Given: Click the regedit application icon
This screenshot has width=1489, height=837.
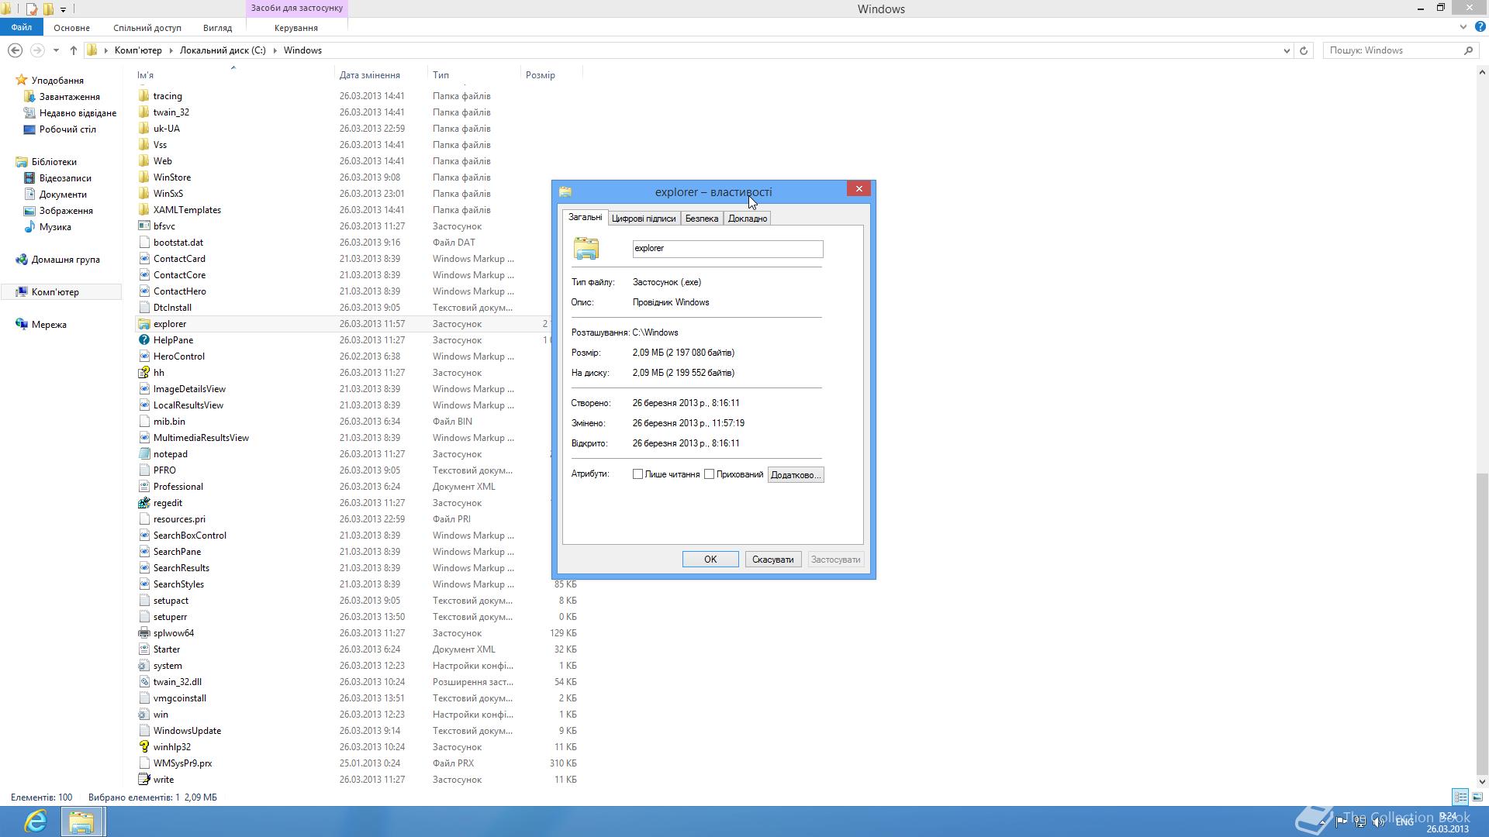Looking at the screenshot, I should (143, 503).
